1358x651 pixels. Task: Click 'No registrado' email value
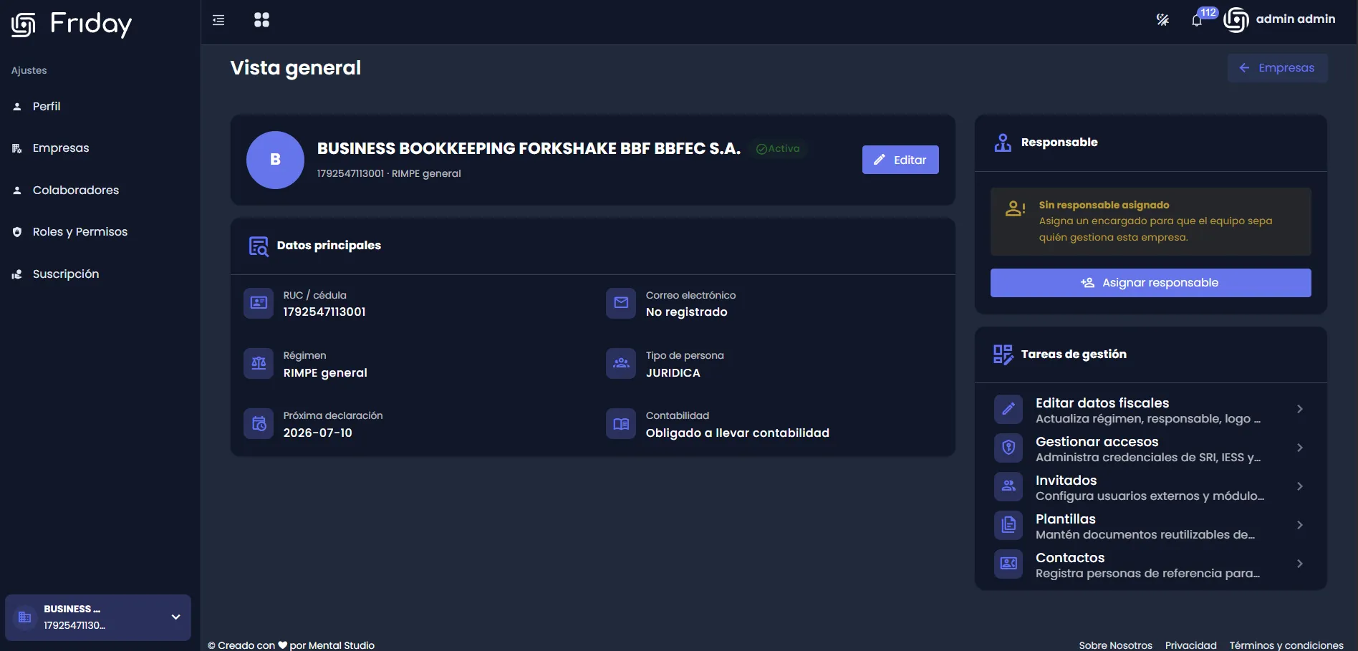coord(686,312)
